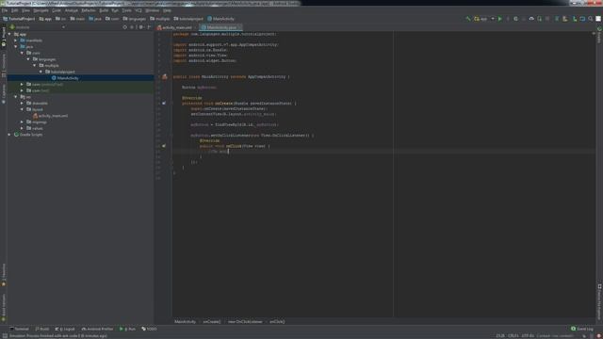Image resolution: width=603 pixels, height=339 pixels.
Task: Open the Terminal tool window
Action: (x=20, y=329)
